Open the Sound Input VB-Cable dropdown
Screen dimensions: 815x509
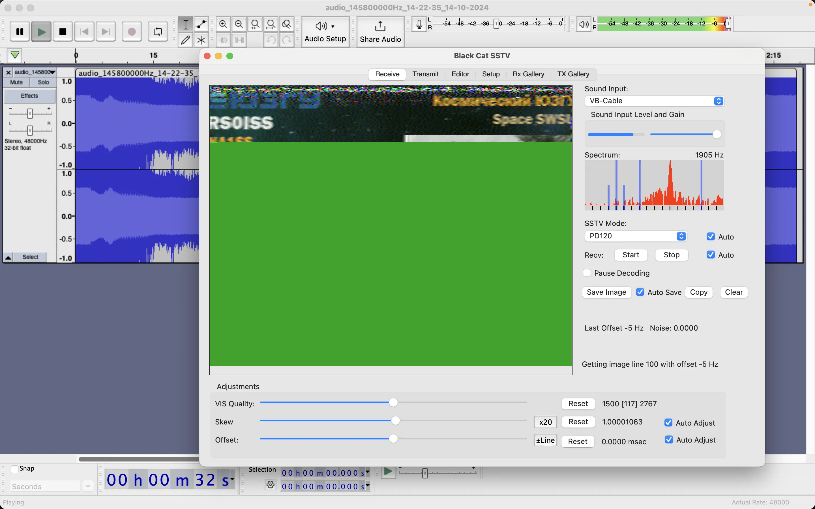point(654,101)
